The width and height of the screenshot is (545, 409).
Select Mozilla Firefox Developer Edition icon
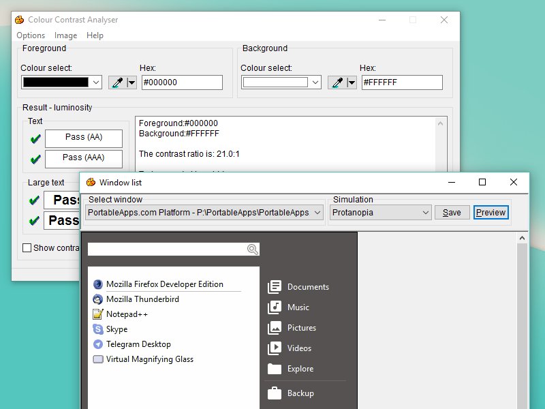coord(98,284)
